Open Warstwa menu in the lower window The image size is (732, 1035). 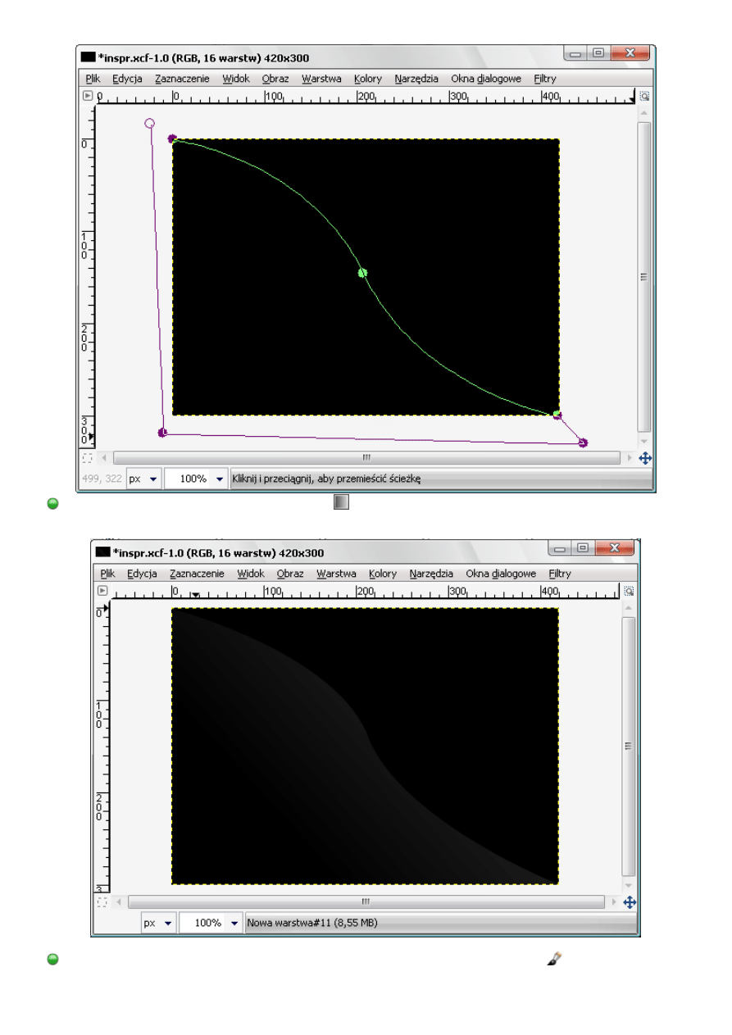tap(336, 574)
